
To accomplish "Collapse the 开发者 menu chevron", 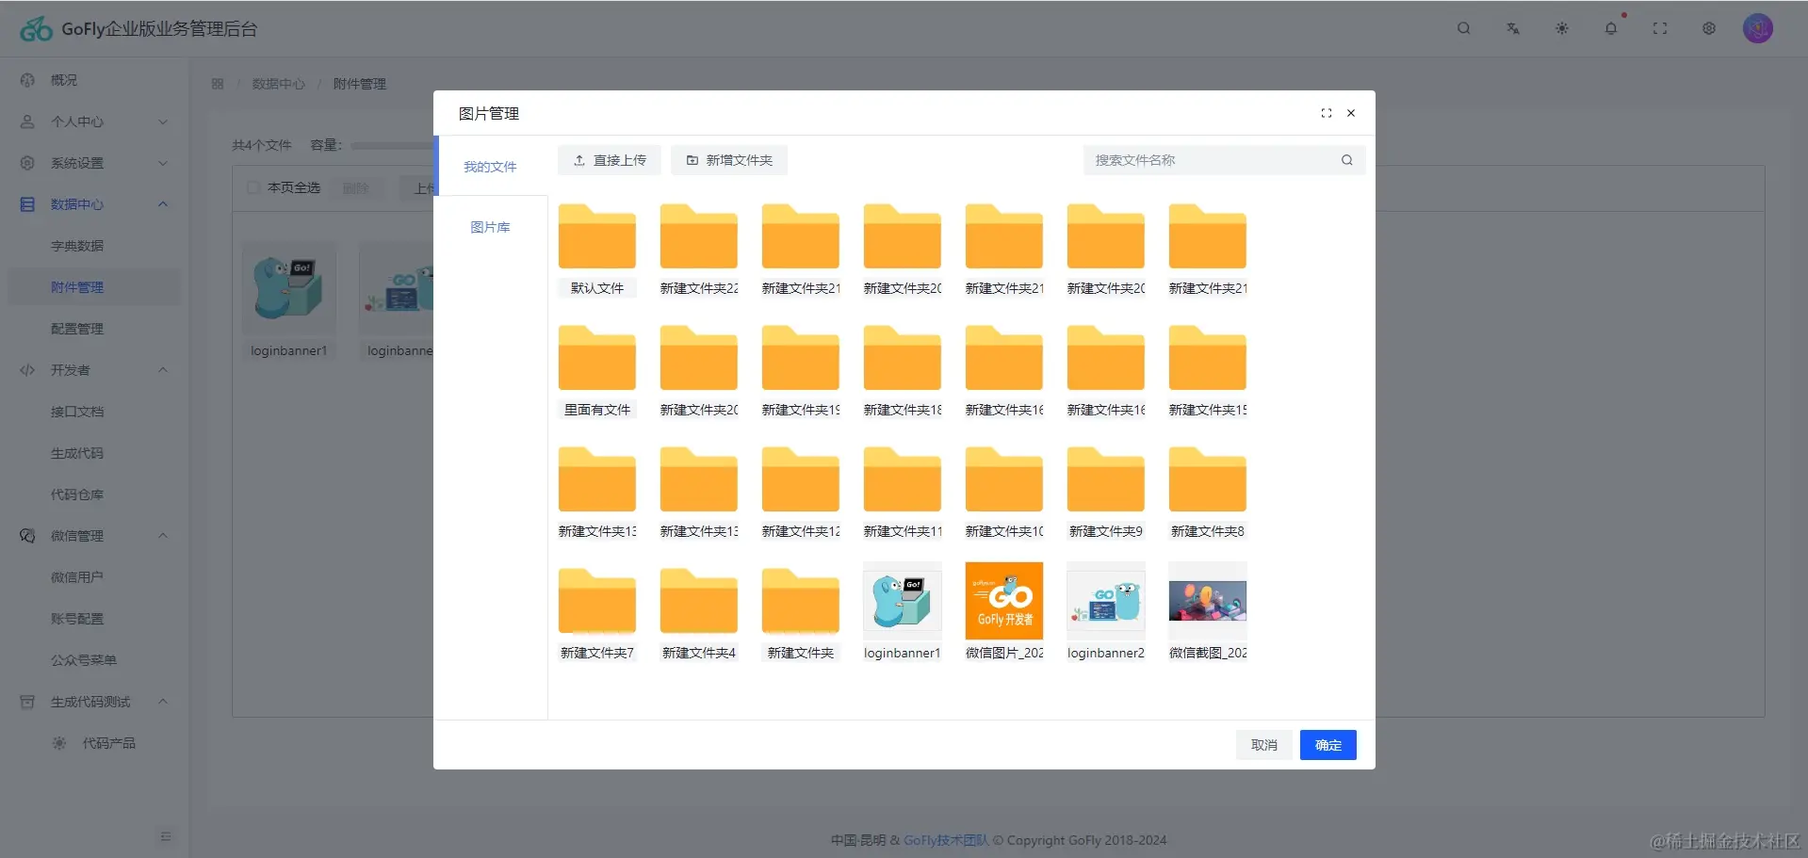I will click(163, 370).
